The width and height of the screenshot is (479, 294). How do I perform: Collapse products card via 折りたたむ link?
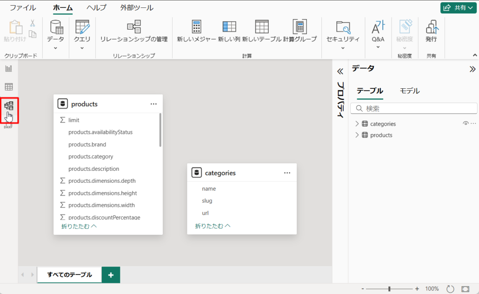coord(79,227)
